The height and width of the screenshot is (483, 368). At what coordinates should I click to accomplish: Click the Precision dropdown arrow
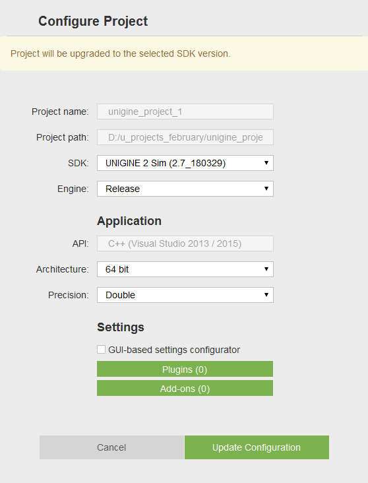pos(266,295)
